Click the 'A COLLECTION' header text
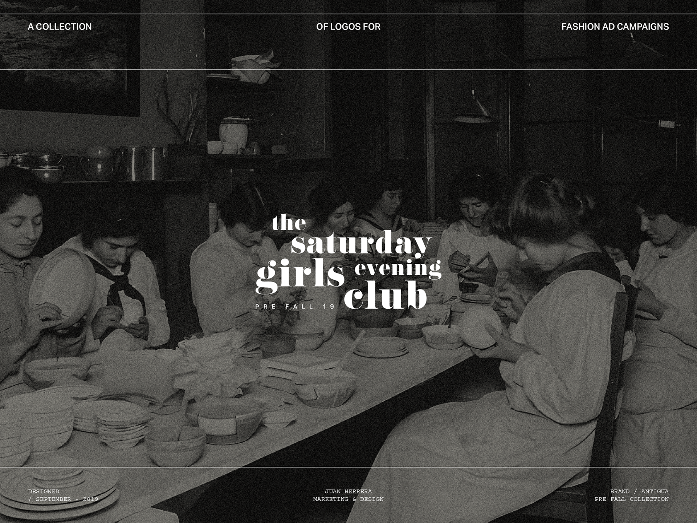Viewport: 697px width, 523px height. pyautogui.click(x=60, y=27)
